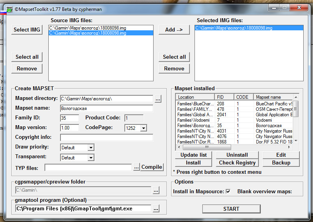Click browse button next to Mapset directory
The width and height of the screenshot is (313, 222).
point(158,99)
